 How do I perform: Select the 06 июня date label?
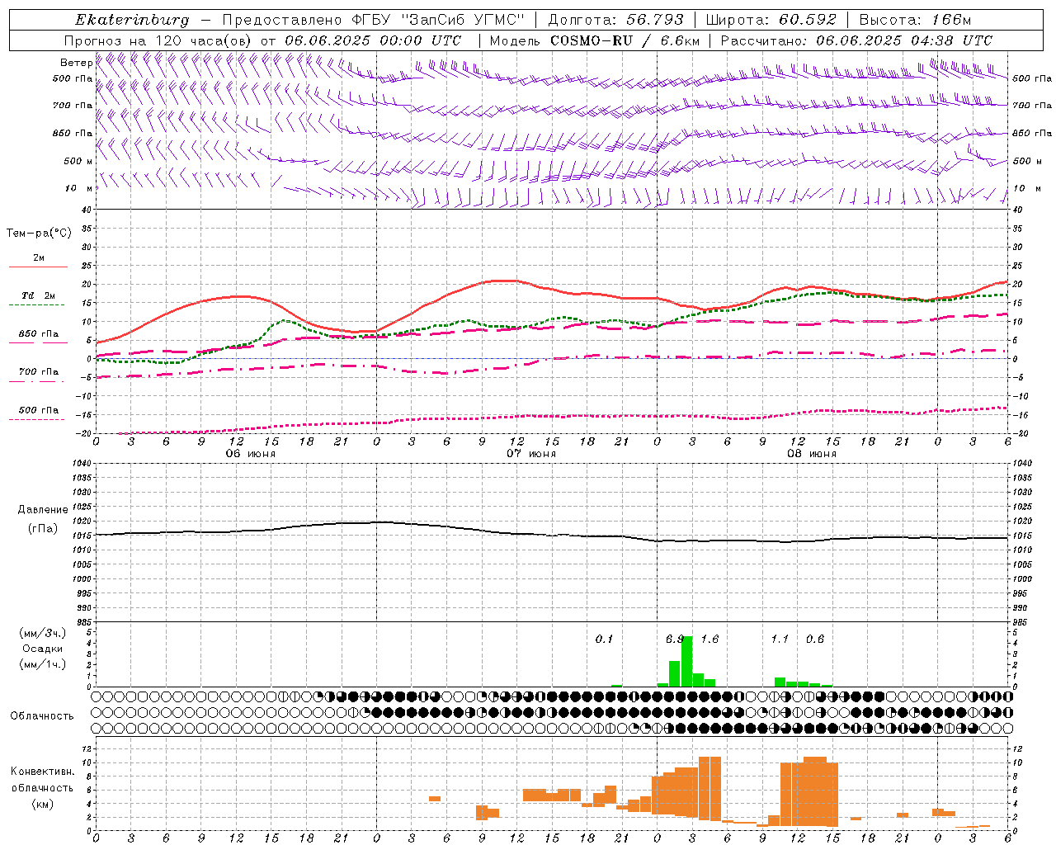click(x=251, y=454)
